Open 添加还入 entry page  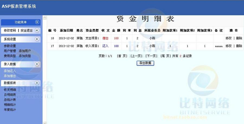coord(10,71)
